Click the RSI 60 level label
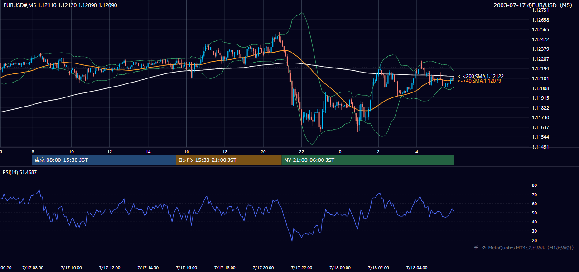This screenshot has width=579, height=272. (534, 204)
